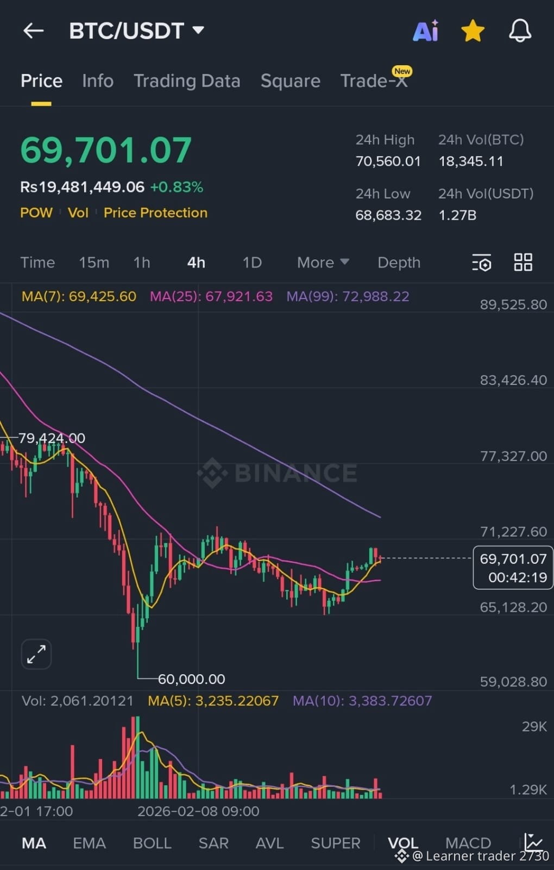Open chart settings icon
The image size is (554, 870).
pyautogui.click(x=481, y=263)
